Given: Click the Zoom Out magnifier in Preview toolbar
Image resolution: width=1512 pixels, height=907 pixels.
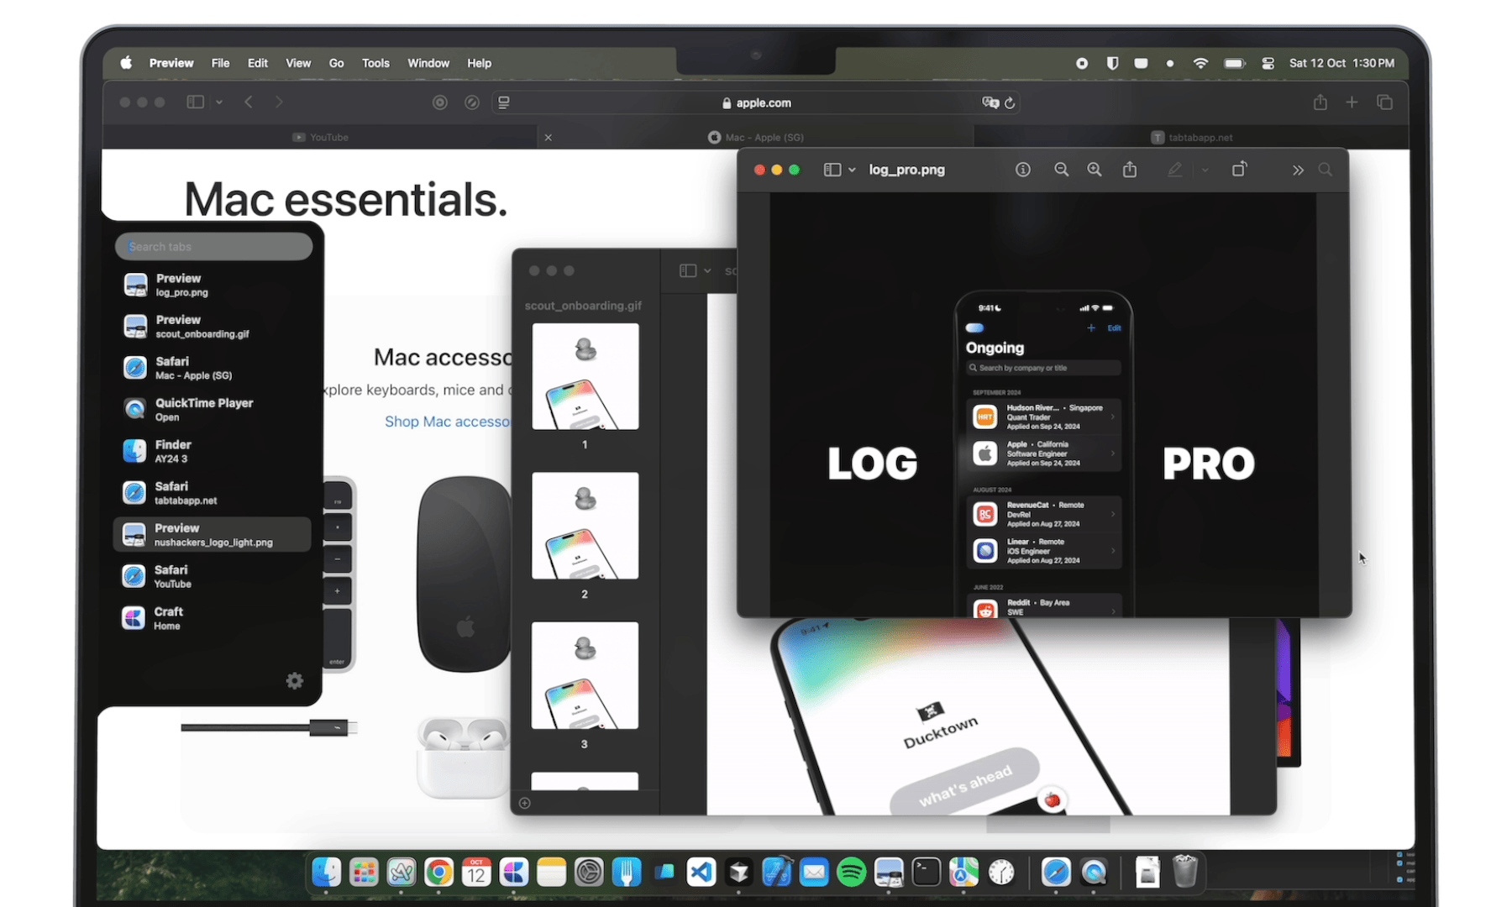Looking at the screenshot, I should 1061,170.
